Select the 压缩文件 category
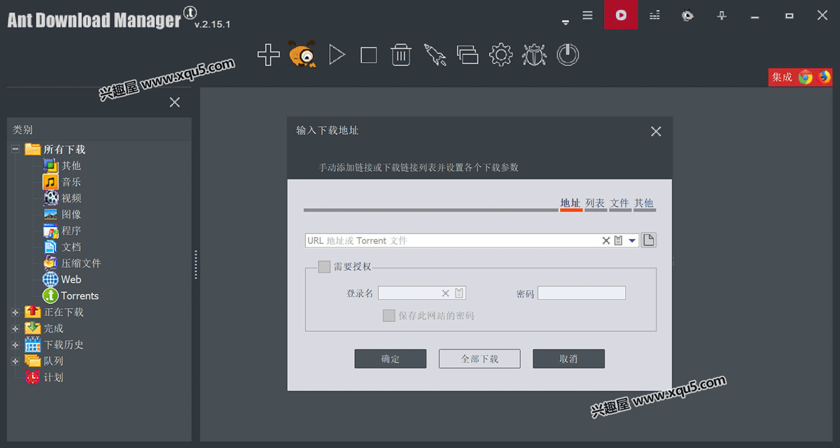Screen dimensions: 840x448 (x=80, y=263)
